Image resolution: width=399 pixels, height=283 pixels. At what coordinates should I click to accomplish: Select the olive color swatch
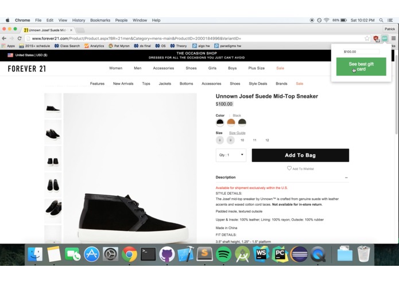coord(242,123)
